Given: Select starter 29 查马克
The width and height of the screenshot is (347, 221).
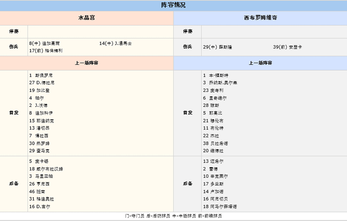Looking at the screenshot, I should [x=39, y=151].
